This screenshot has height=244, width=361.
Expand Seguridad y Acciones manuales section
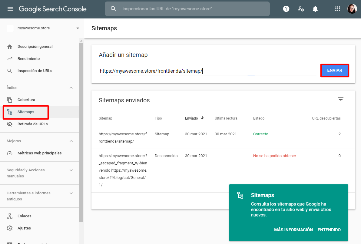[x=71, y=170]
